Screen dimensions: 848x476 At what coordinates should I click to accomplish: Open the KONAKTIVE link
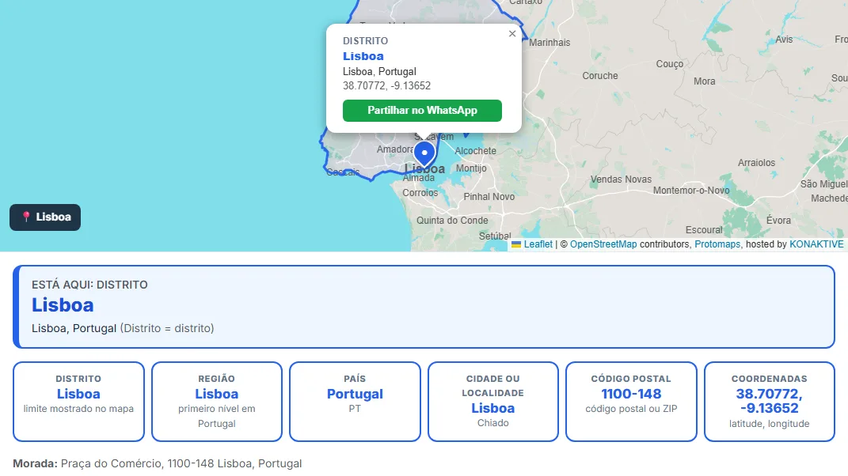pyautogui.click(x=816, y=244)
